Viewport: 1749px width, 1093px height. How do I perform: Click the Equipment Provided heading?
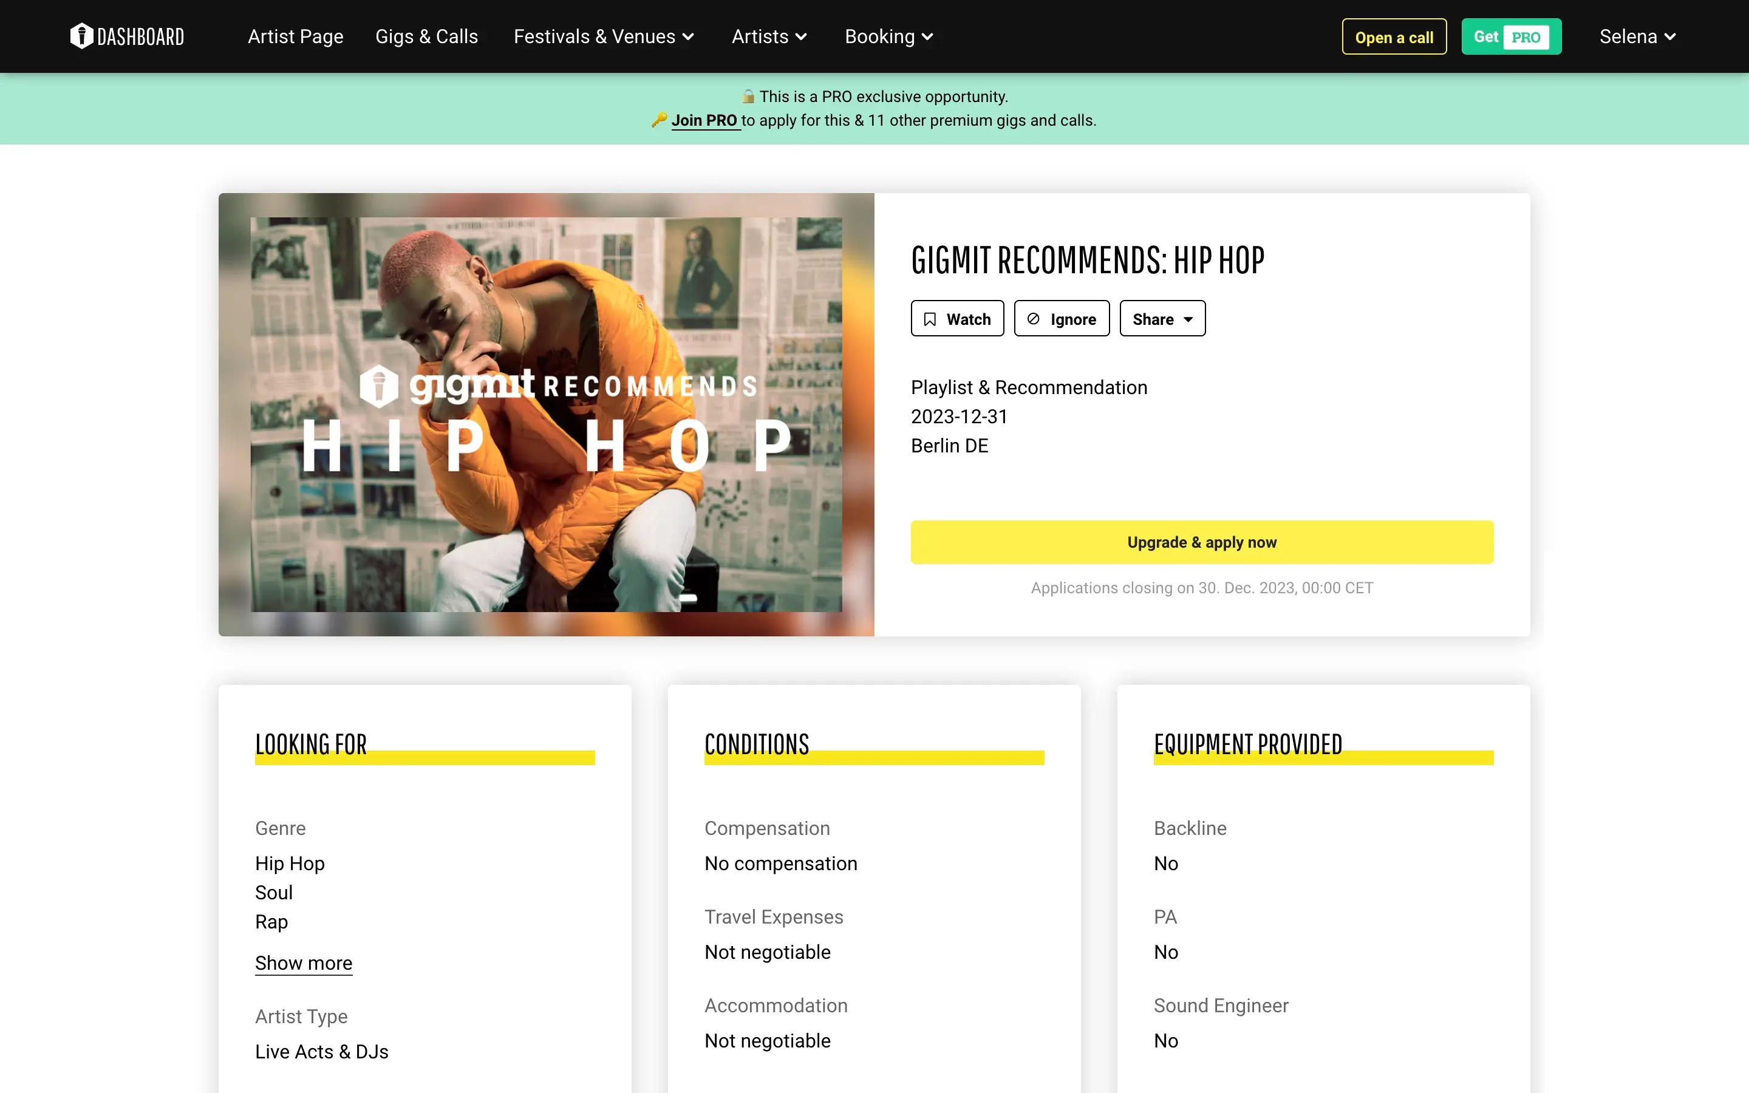click(x=1248, y=744)
